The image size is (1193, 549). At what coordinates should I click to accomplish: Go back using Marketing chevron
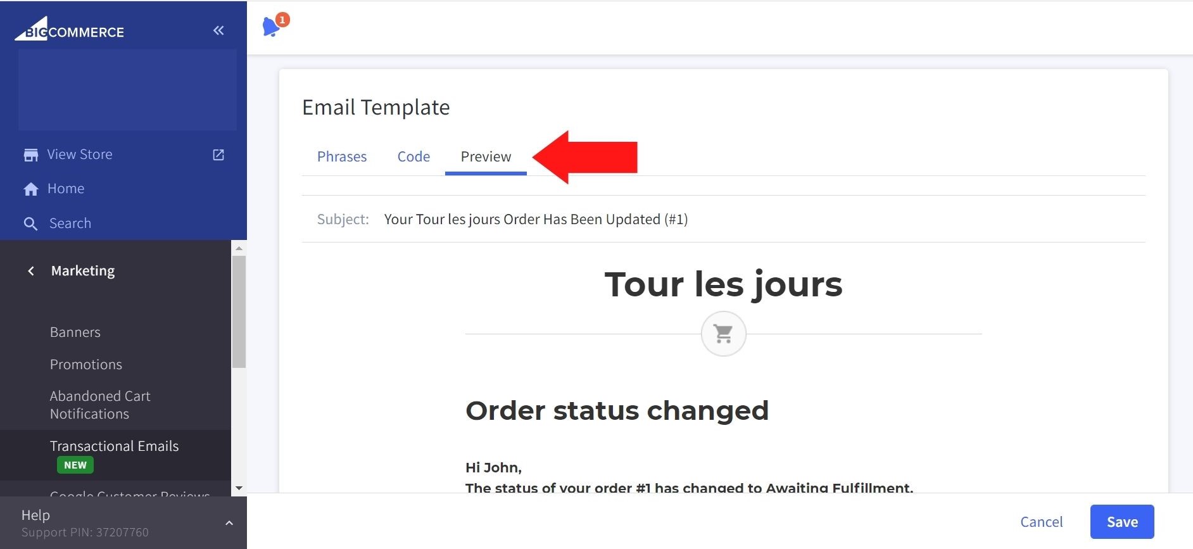(31, 271)
